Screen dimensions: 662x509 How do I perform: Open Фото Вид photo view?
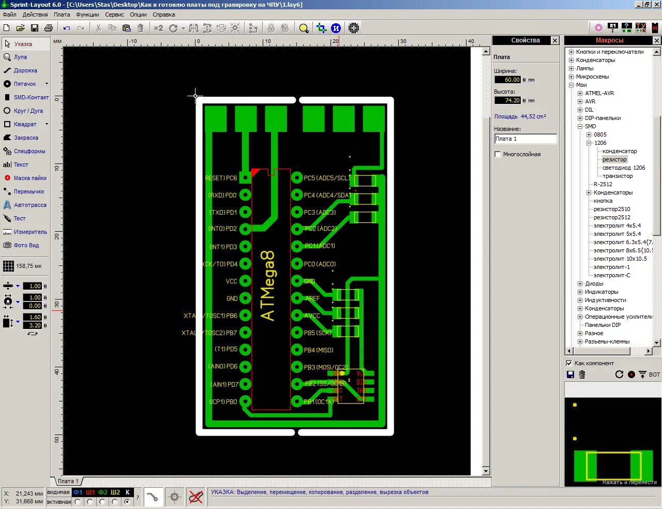tap(25, 245)
